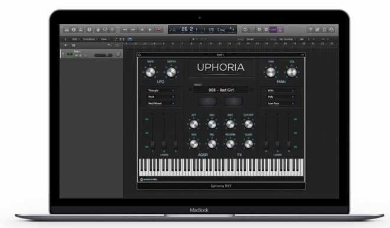Click the LFO Depth knob
This screenshot has height=228, width=390.
pyautogui.click(x=171, y=72)
